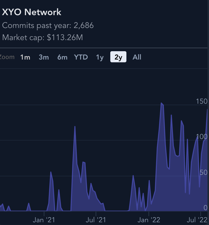Click the tallest 2021 commit peak
The width and height of the screenshot is (209, 225).
coord(75,127)
